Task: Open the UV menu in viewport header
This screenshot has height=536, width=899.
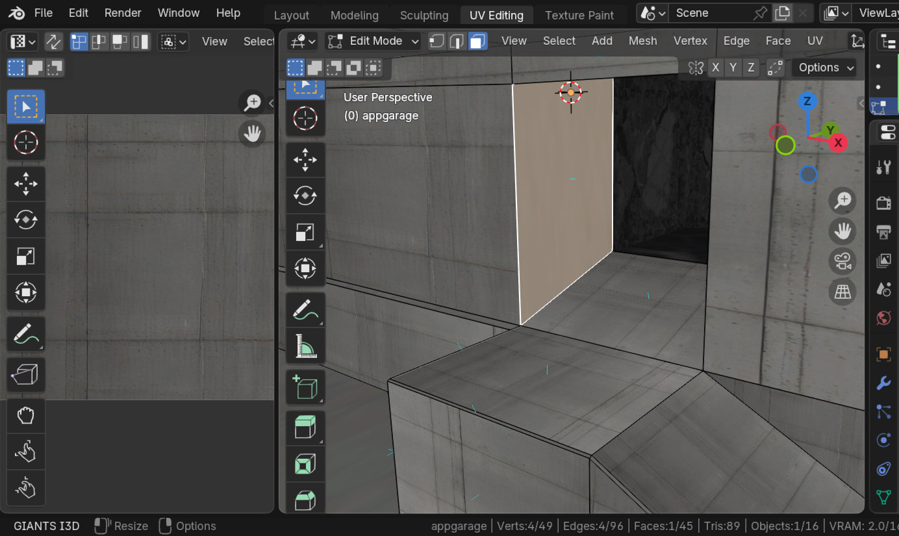Action: point(815,41)
